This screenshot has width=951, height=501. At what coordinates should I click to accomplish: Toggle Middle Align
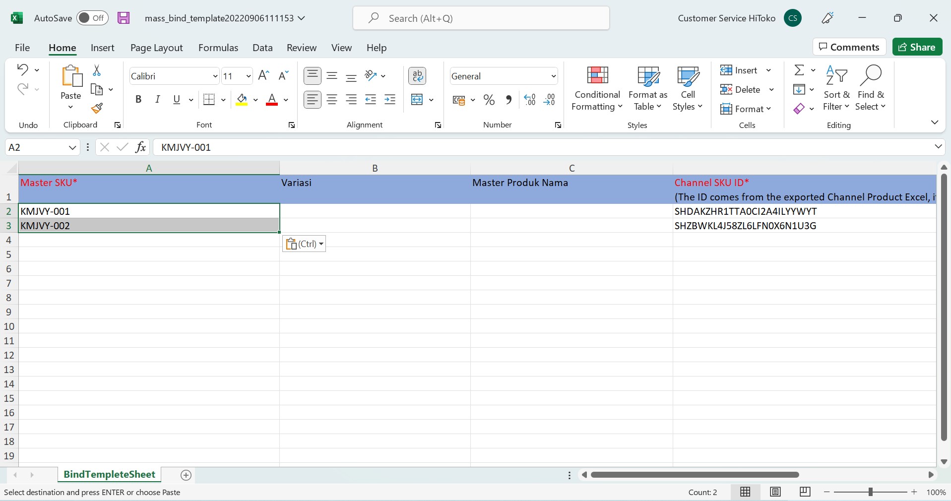coord(332,76)
